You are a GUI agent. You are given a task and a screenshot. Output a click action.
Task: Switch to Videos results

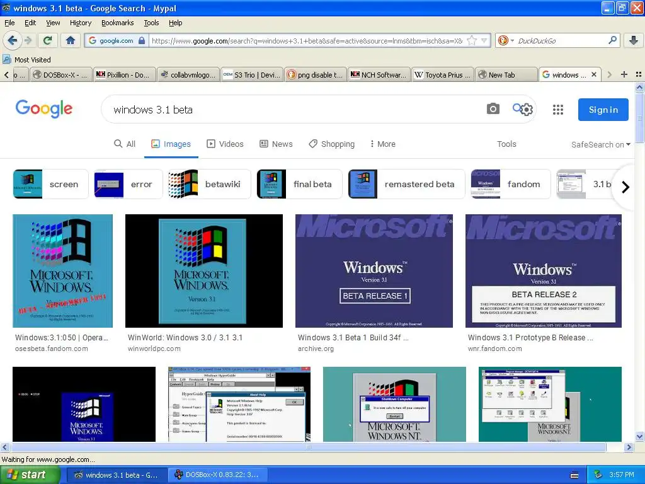pos(225,144)
